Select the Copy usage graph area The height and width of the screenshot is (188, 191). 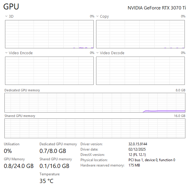coord(140,34)
